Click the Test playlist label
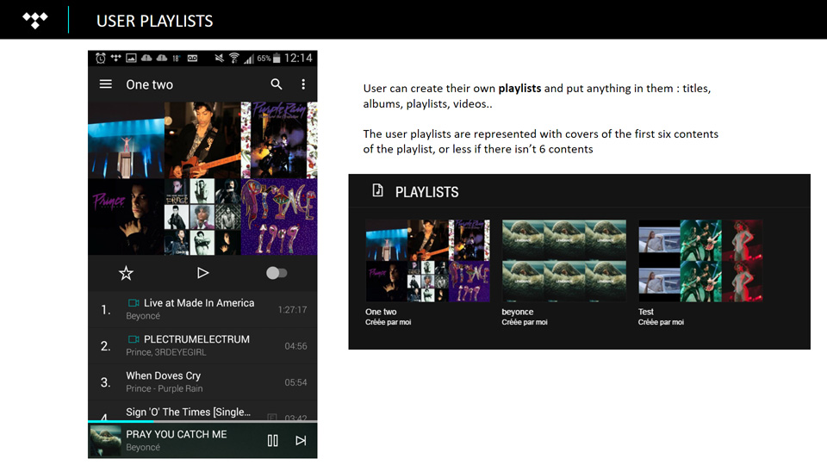Image resolution: width=827 pixels, height=465 pixels. click(x=645, y=312)
